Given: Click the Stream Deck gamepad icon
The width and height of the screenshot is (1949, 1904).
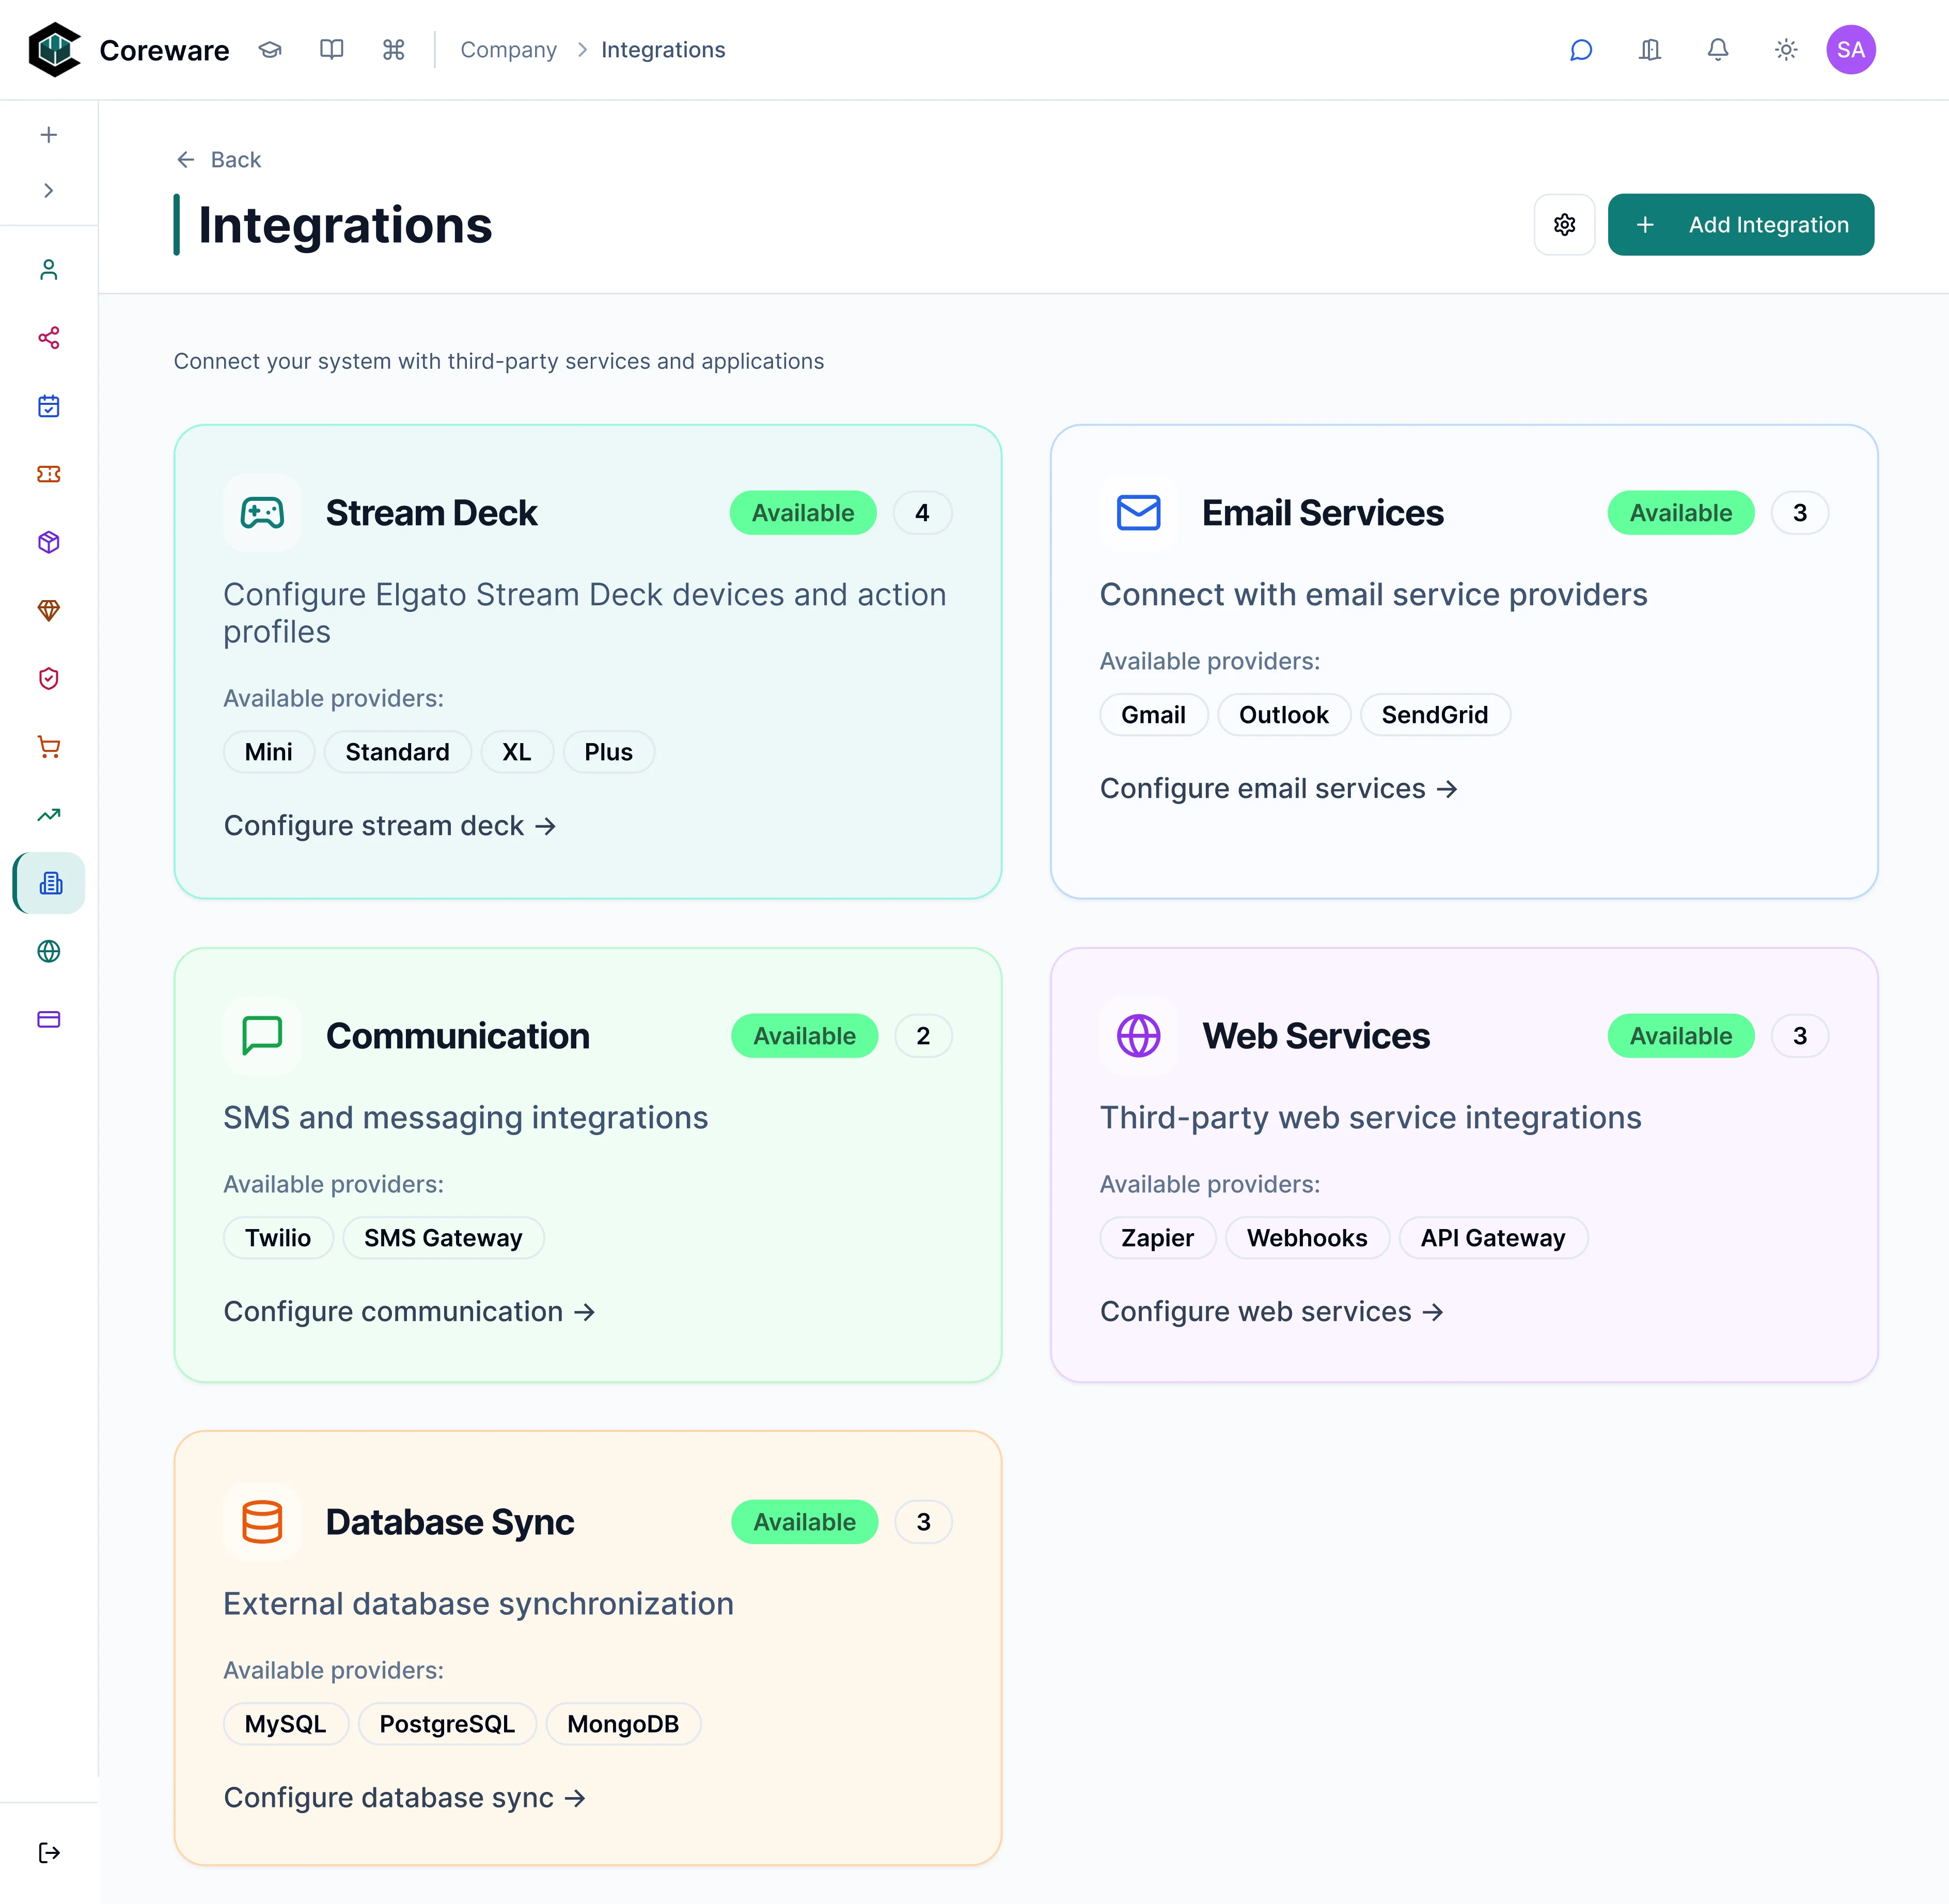Looking at the screenshot, I should 262,513.
